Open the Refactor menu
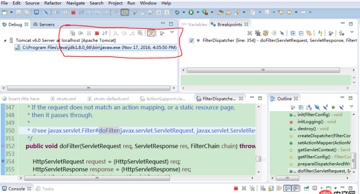 [x=53, y=3]
